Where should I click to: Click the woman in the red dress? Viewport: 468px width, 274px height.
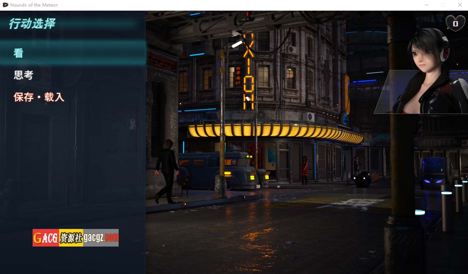click(x=304, y=169)
